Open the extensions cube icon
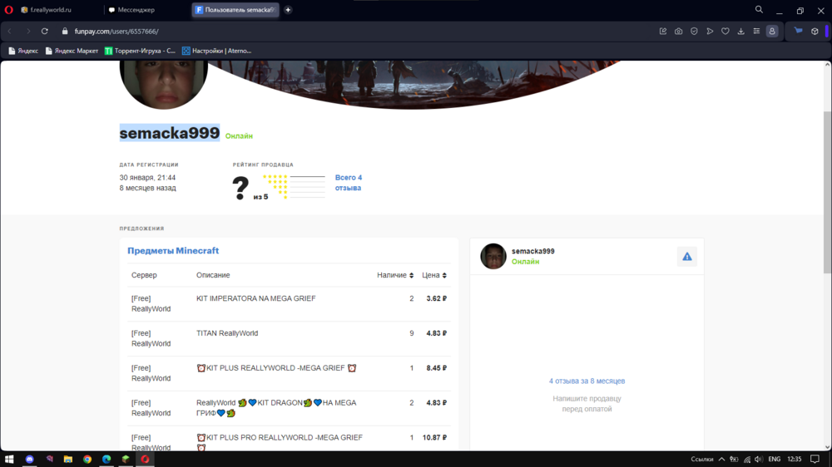832x467 pixels. coord(815,32)
